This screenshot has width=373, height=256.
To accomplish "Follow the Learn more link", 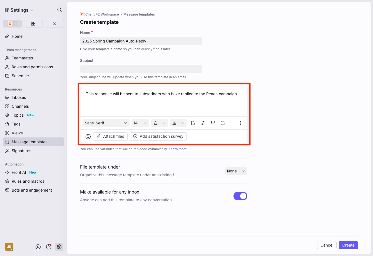I will pyautogui.click(x=178, y=149).
